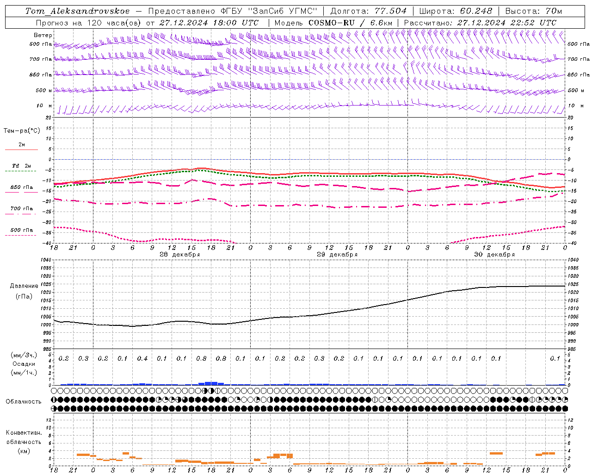The height and width of the screenshot is (474, 592).
Task: Select the Td 2м dew point legend label
Action: (22, 166)
